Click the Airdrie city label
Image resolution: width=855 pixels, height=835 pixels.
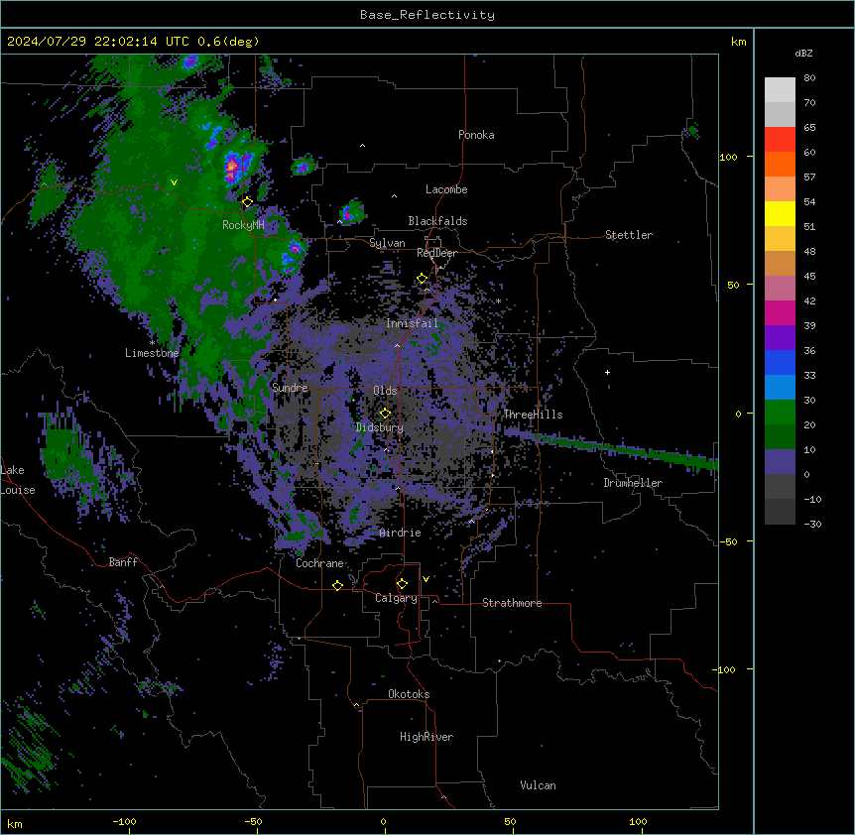click(x=401, y=533)
